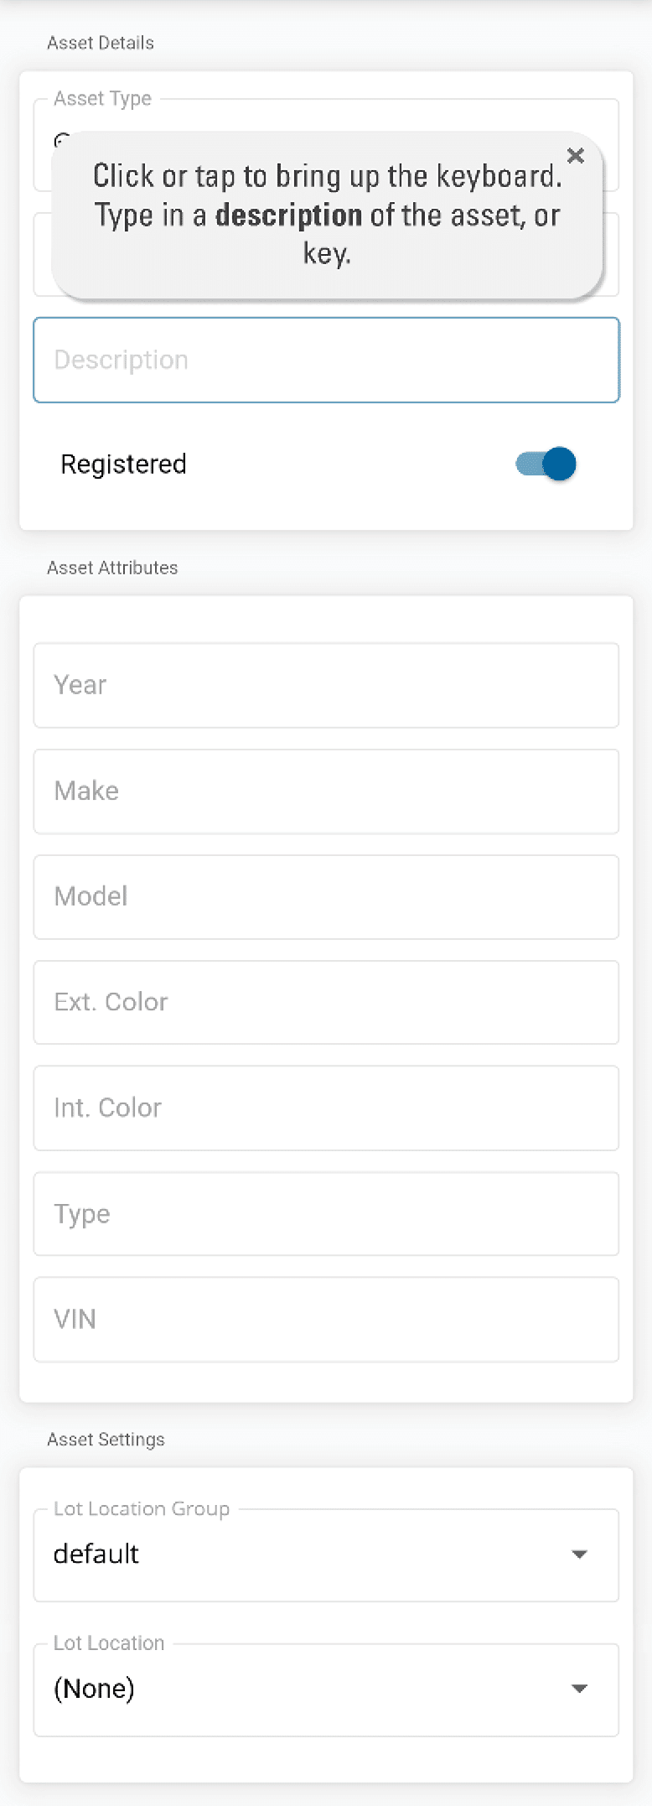Click the Type attribute field
This screenshot has height=1806, width=652.
click(326, 1214)
